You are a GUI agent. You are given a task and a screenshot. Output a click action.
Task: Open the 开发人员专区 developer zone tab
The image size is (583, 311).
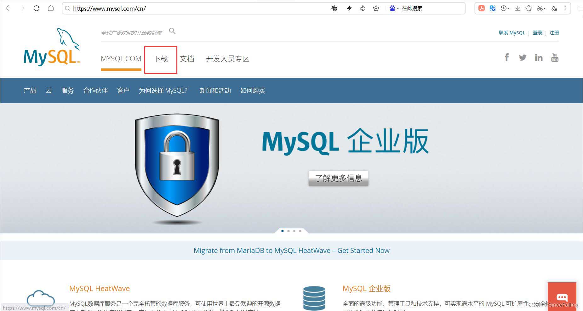pyautogui.click(x=227, y=59)
